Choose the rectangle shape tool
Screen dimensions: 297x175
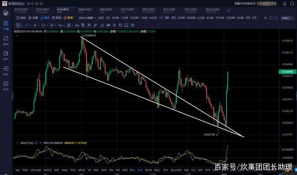click(43, 25)
